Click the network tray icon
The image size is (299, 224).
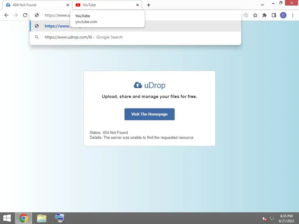[272, 218]
